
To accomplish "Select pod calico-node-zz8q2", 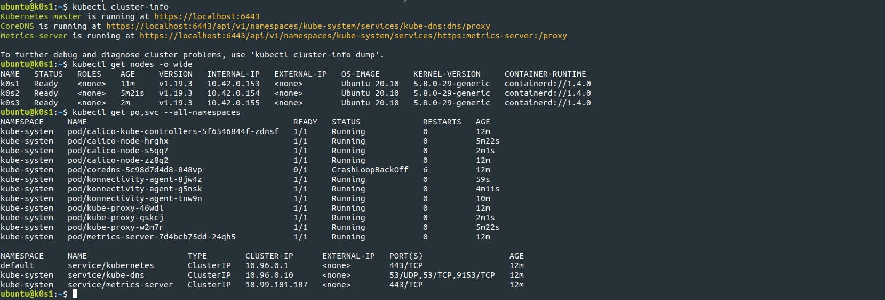I will tap(118, 160).
